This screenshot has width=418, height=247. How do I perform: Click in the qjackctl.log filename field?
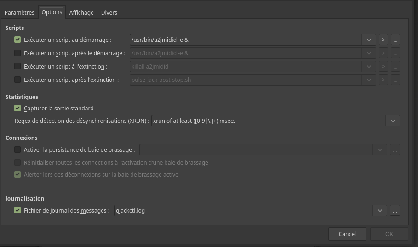pyautogui.click(x=244, y=211)
